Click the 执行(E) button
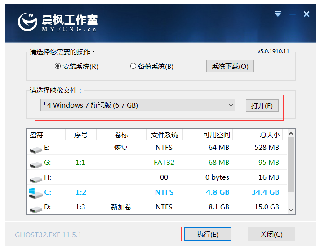The height and width of the screenshot is (249, 320). tap(207, 234)
